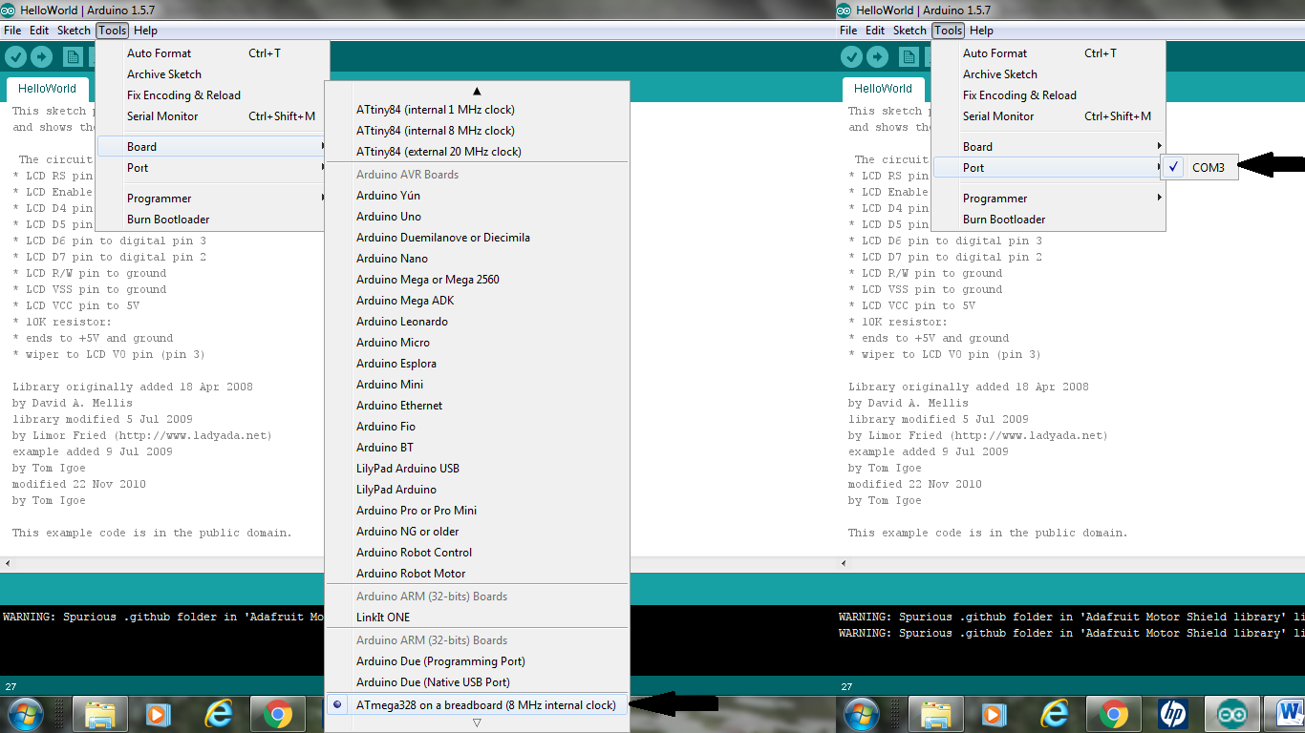This screenshot has width=1305, height=733.
Task: Choose Arduino Uno from the board list
Action: [389, 217]
